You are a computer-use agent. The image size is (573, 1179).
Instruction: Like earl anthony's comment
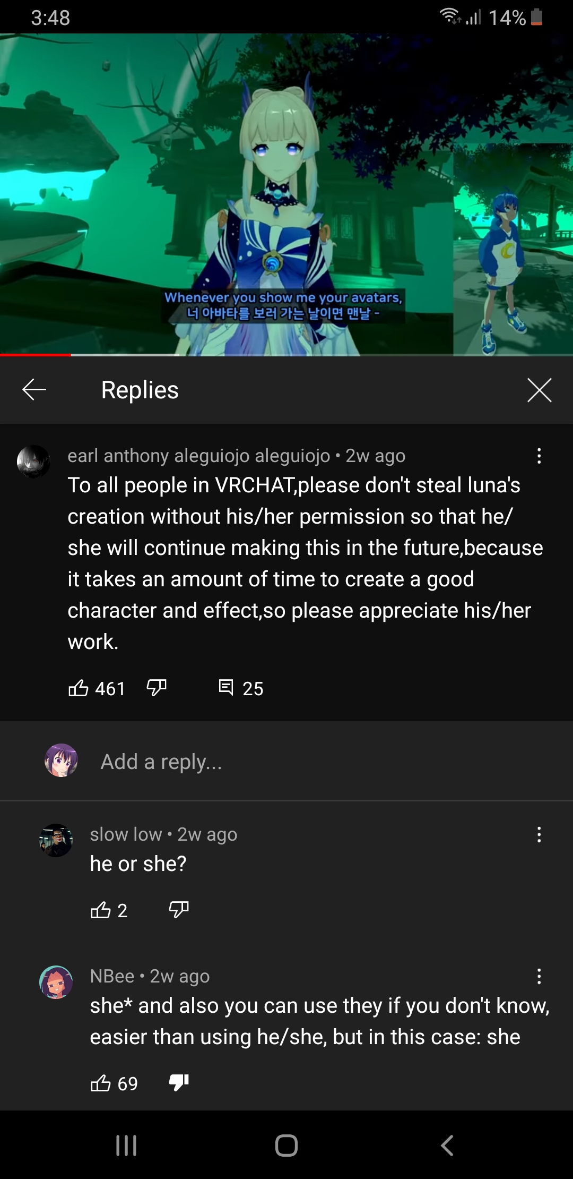tap(79, 688)
